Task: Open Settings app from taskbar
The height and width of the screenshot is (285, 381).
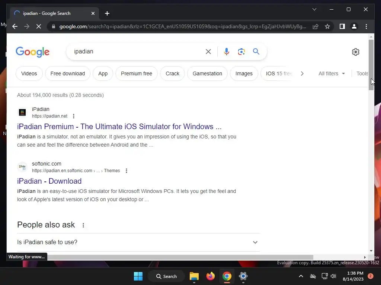Action: pyautogui.click(x=243, y=276)
